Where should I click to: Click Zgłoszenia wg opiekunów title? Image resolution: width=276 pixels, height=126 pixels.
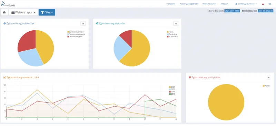20,23
